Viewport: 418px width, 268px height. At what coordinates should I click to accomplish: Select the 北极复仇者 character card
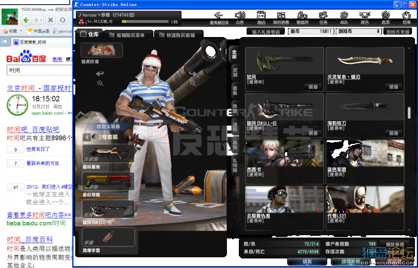pos(284,208)
